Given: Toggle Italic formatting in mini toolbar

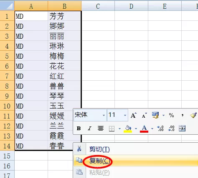Looking at the screenshot, I should [89, 129].
